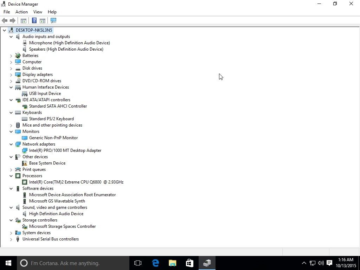Expand the Batteries category

click(x=11, y=56)
